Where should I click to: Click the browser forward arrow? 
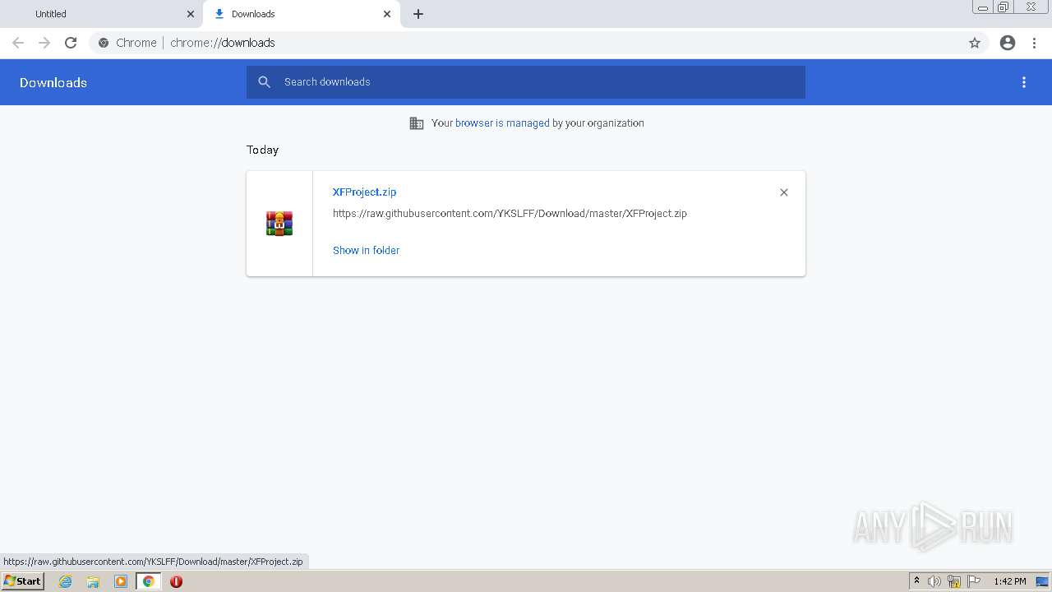click(x=44, y=43)
